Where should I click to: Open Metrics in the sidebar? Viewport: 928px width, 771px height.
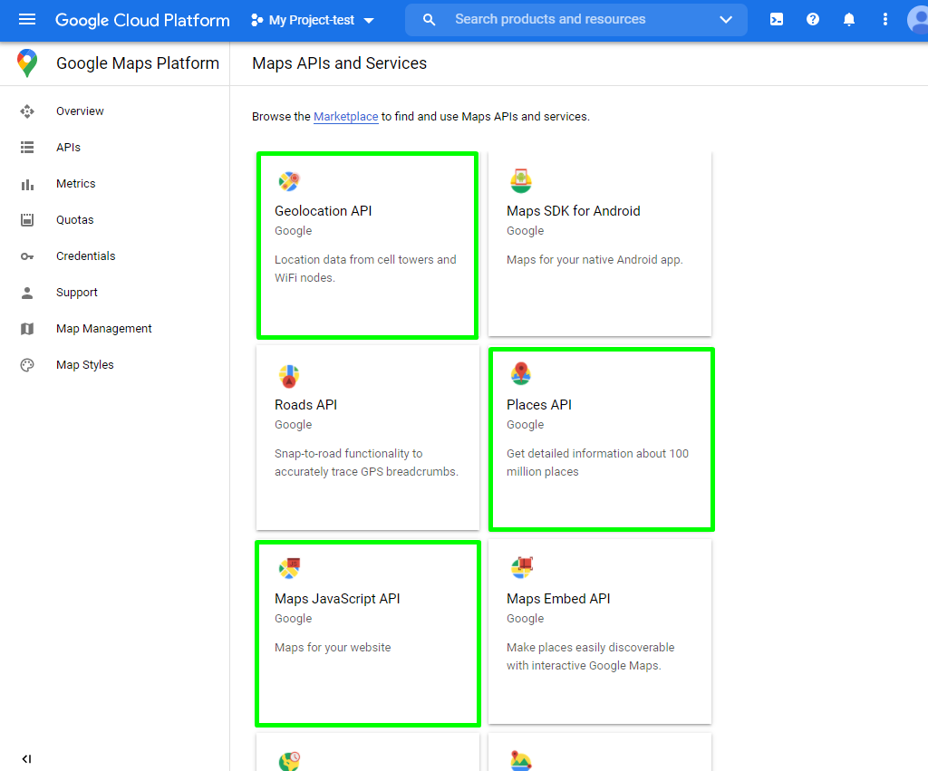(x=76, y=183)
